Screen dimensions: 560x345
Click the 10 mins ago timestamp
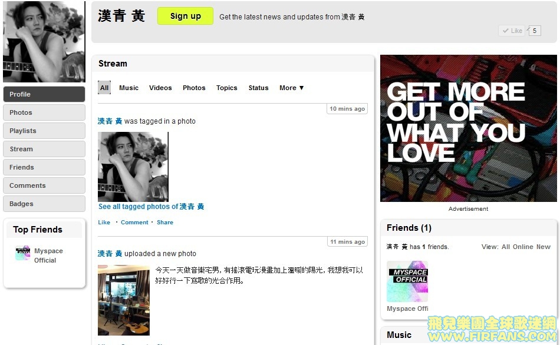tap(347, 108)
